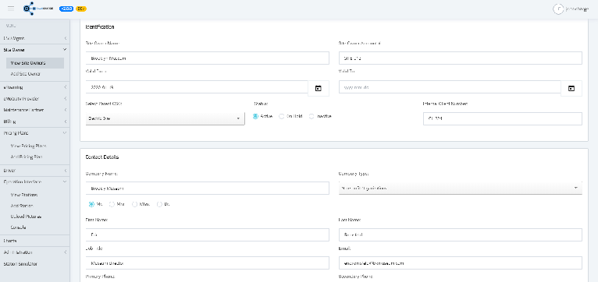The height and width of the screenshot is (282, 598).
Task: Open Console in sidebar
Action: 18,227
